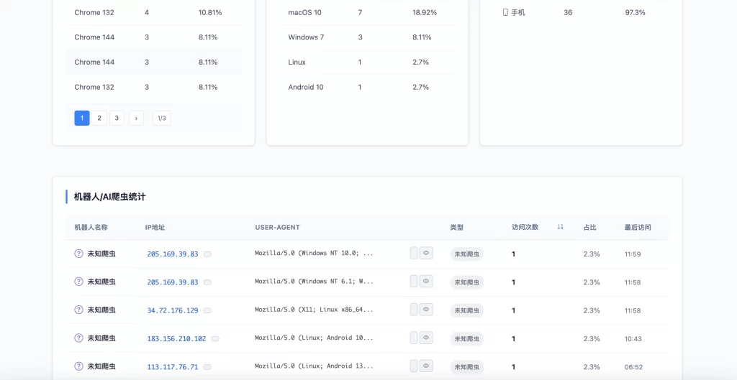Click the question mark icon beside 183.156.210.102's bot name
This screenshot has width=737, height=380.
79,338
